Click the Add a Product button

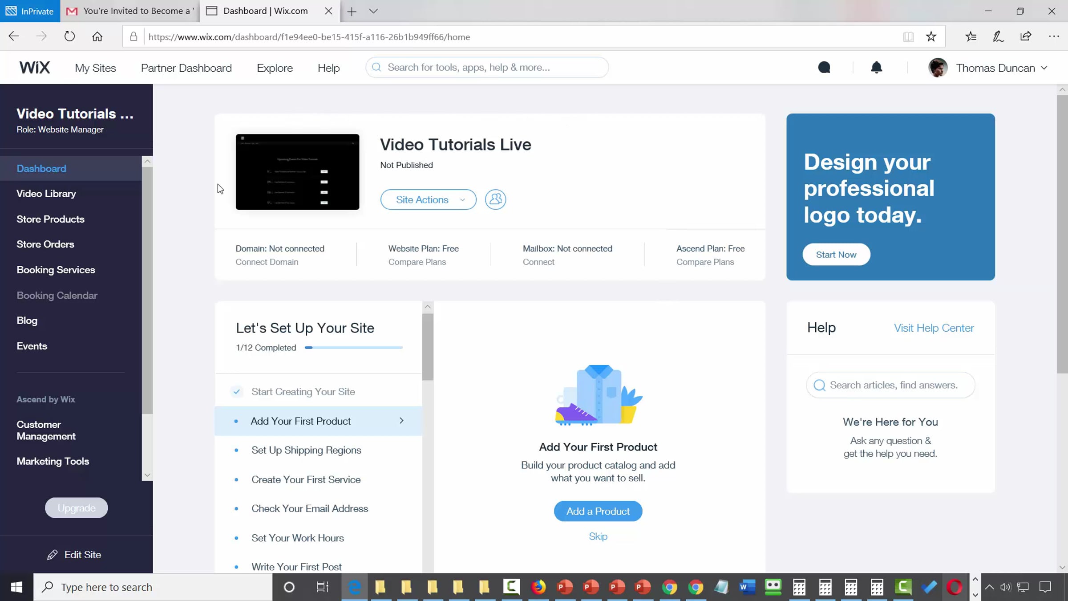pos(598,511)
